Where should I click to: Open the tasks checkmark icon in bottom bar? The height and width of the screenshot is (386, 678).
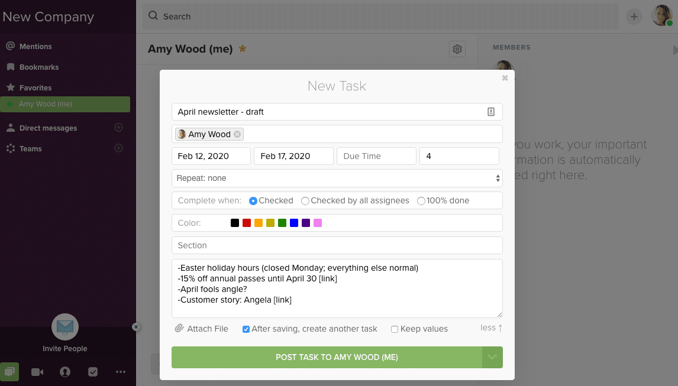coord(93,372)
